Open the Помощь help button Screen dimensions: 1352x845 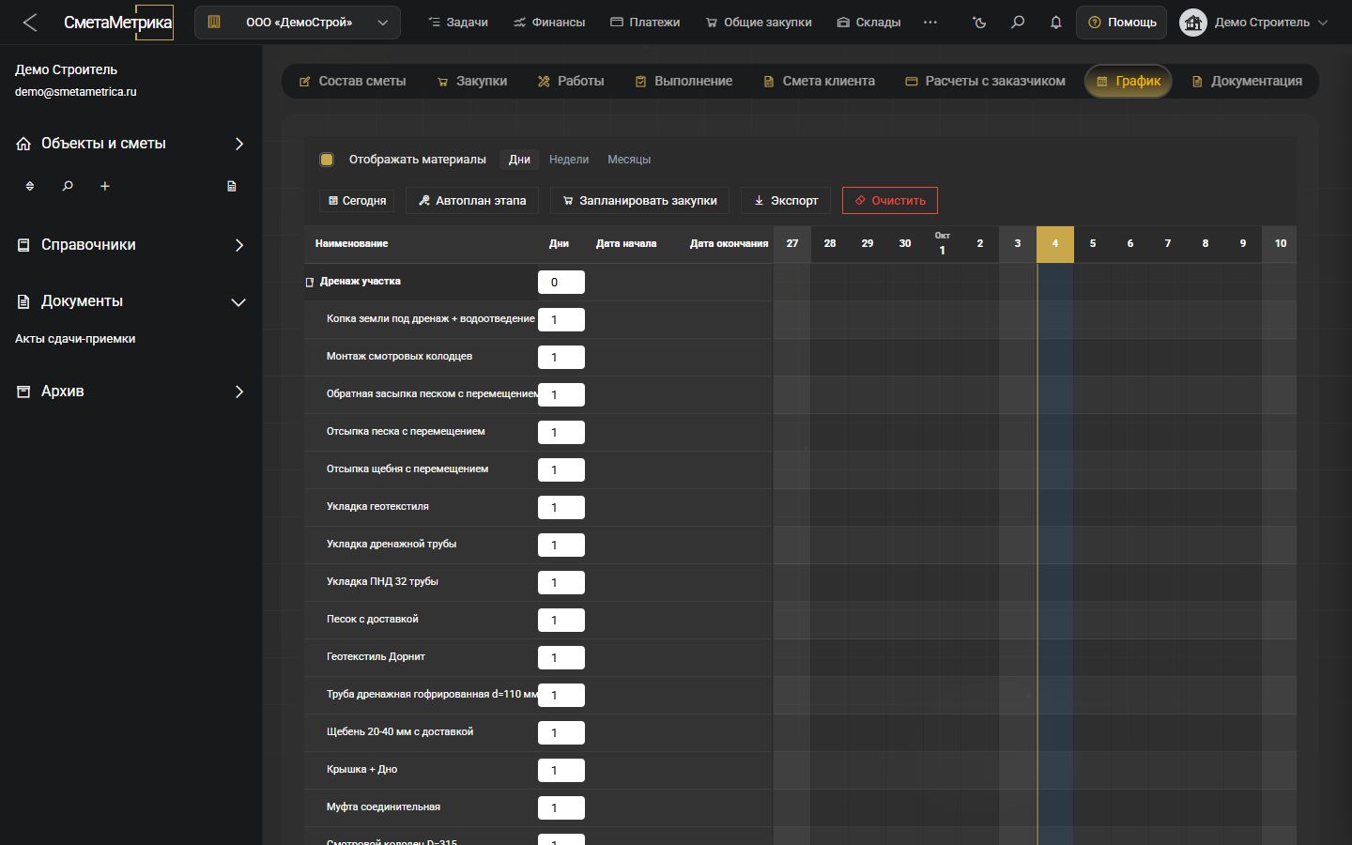click(x=1122, y=23)
